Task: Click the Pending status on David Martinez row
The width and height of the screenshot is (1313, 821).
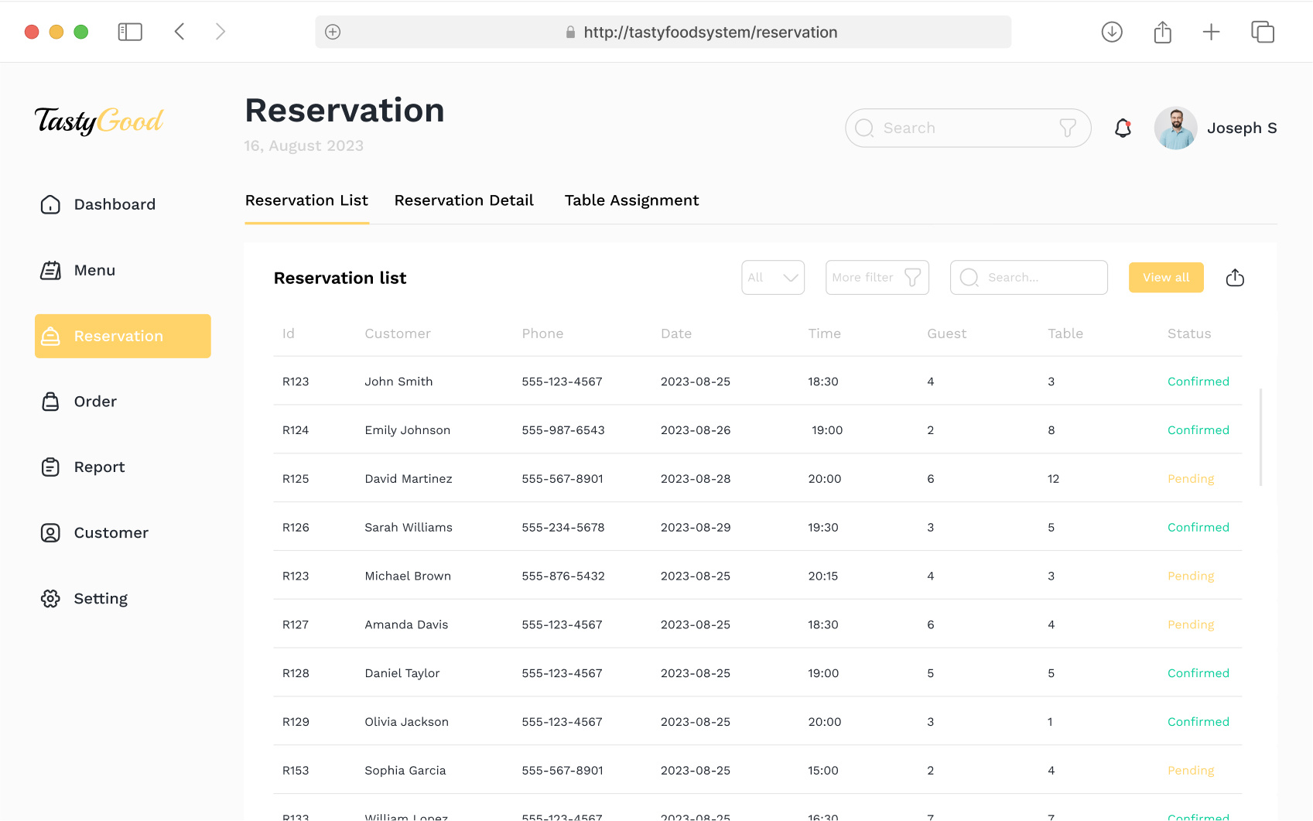Action: point(1191,478)
